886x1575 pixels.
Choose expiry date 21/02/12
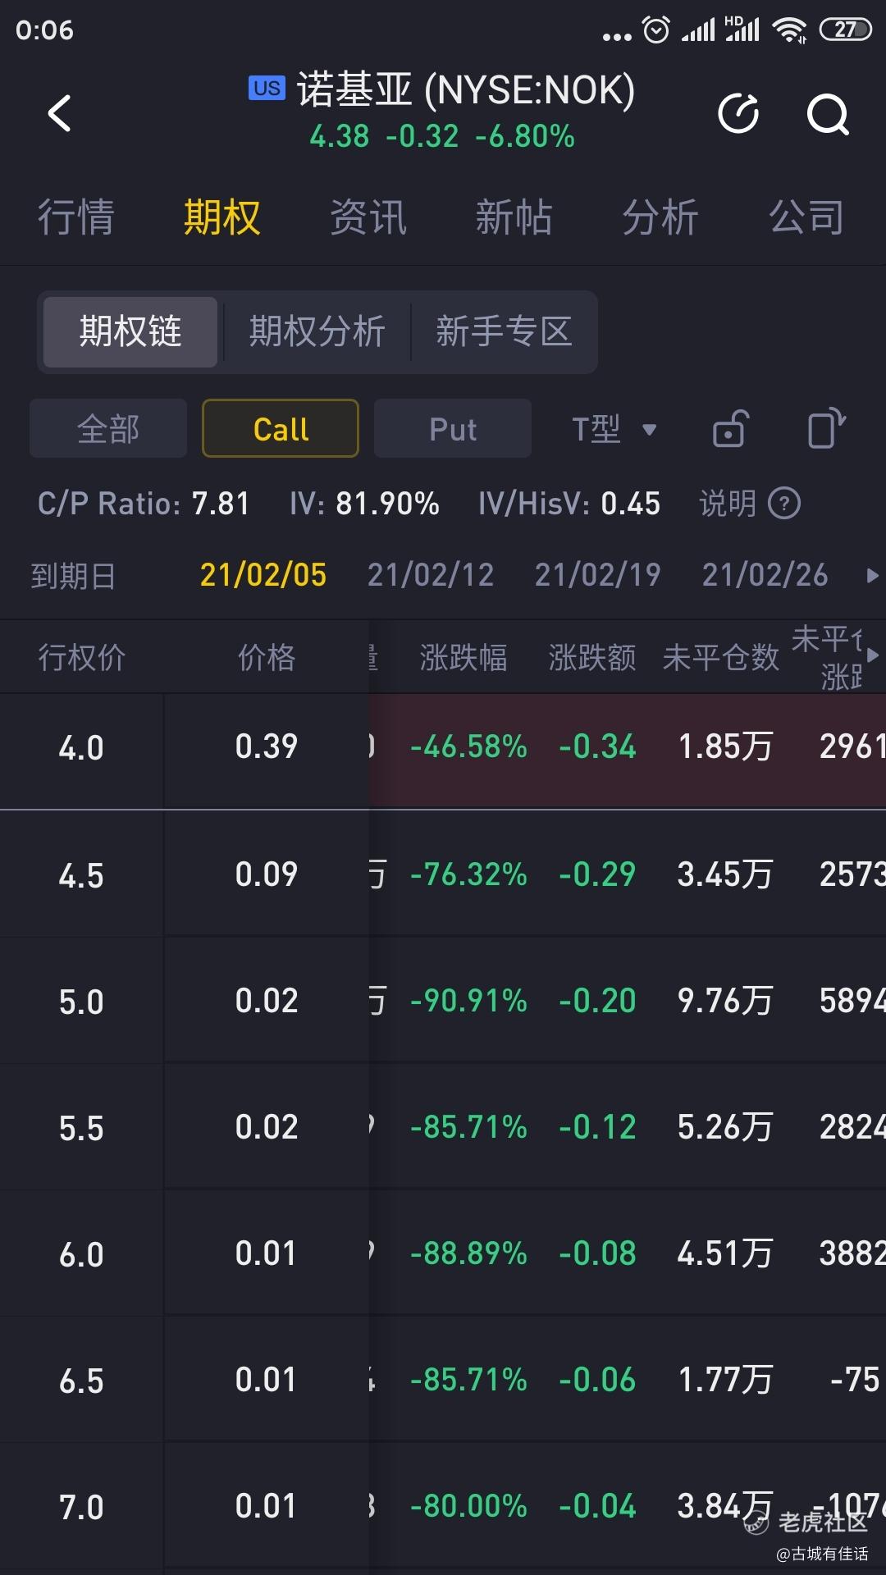431,574
